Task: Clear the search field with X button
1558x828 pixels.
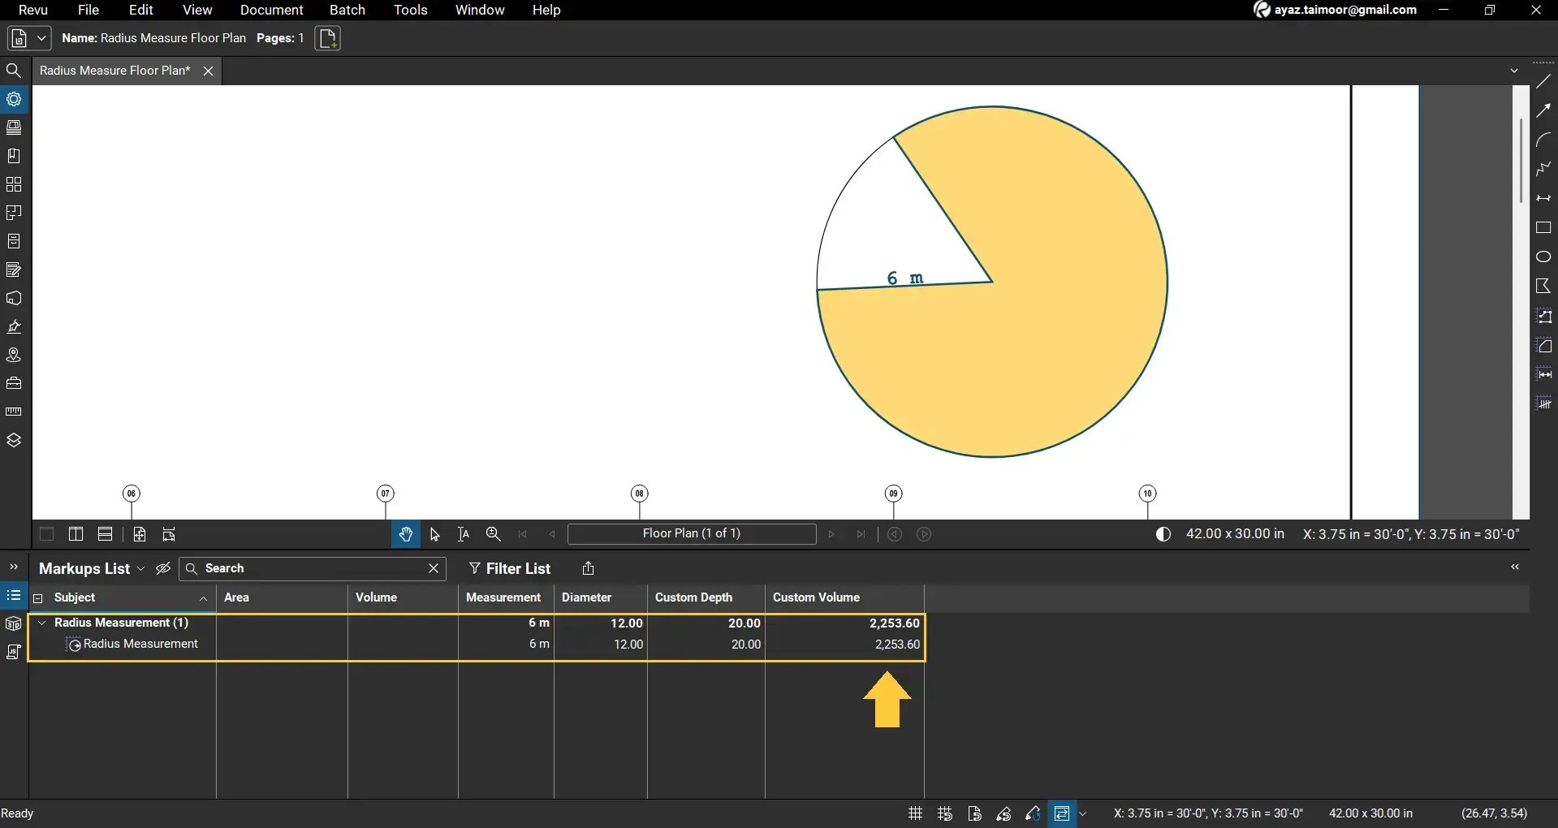Action: pyautogui.click(x=433, y=568)
